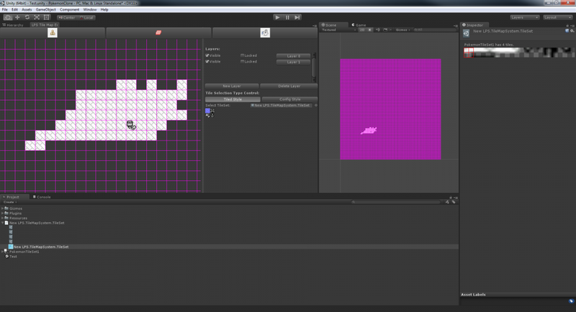Image resolution: width=576 pixels, height=312 pixels.
Task: Uncheck Visible for Layer 1
Action: [x=207, y=61]
